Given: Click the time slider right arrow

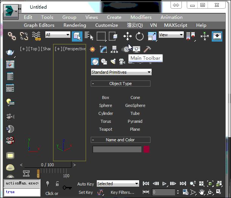Looking at the screenshot, I should [x=74, y=165].
